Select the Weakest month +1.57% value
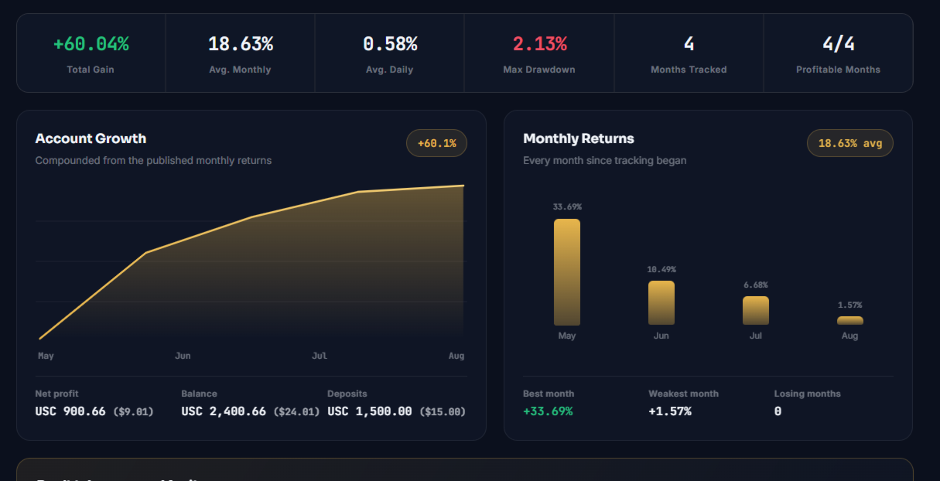Screen dimensions: 940x481 pyautogui.click(x=670, y=411)
